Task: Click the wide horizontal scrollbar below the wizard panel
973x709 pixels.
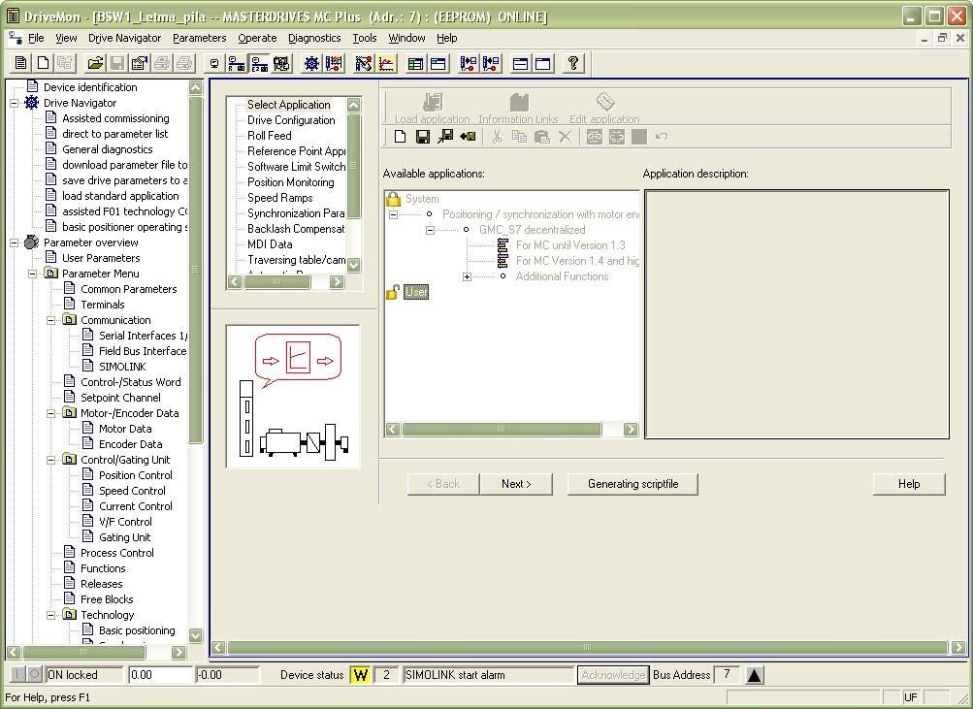Action: [x=587, y=648]
